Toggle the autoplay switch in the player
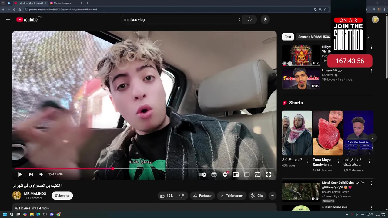 point(203,174)
